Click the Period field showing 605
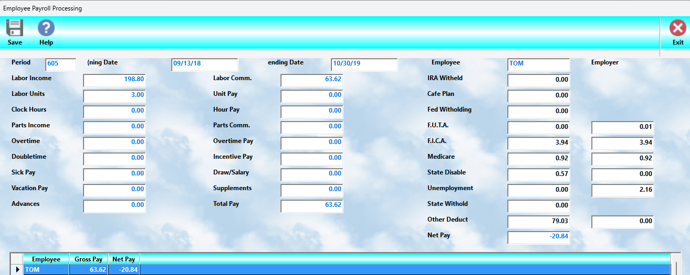This screenshot has height=275, width=690. click(61, 64)
